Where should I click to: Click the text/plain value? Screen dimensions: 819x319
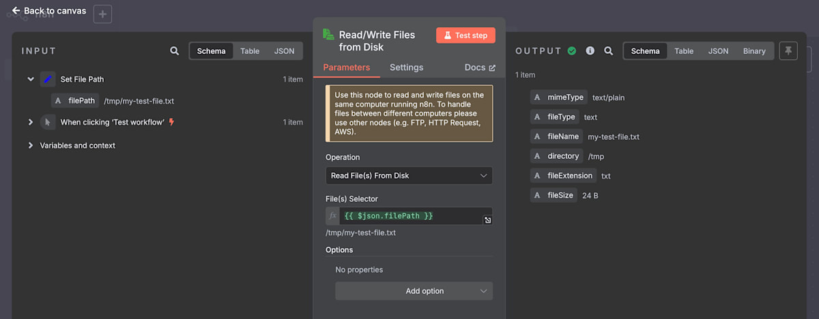[x=608, y=97]
